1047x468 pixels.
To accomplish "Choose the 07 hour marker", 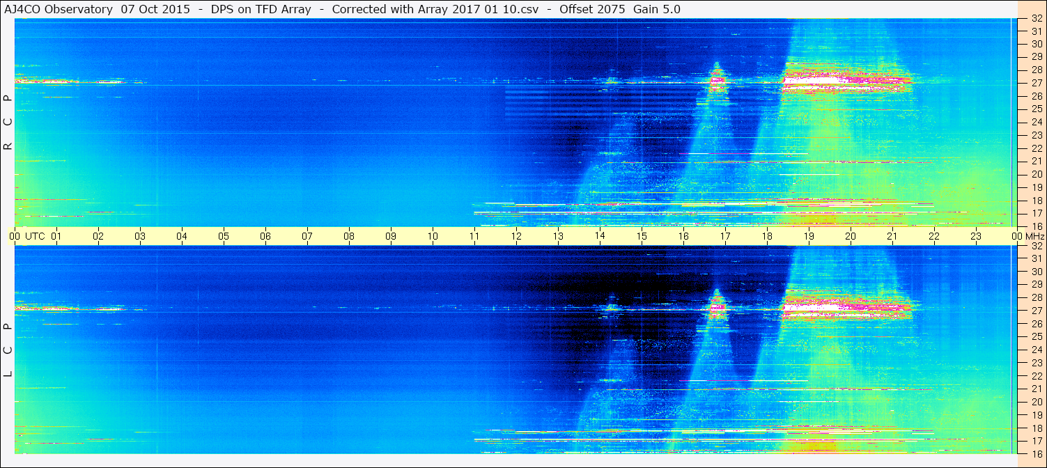I will point(307,236).
